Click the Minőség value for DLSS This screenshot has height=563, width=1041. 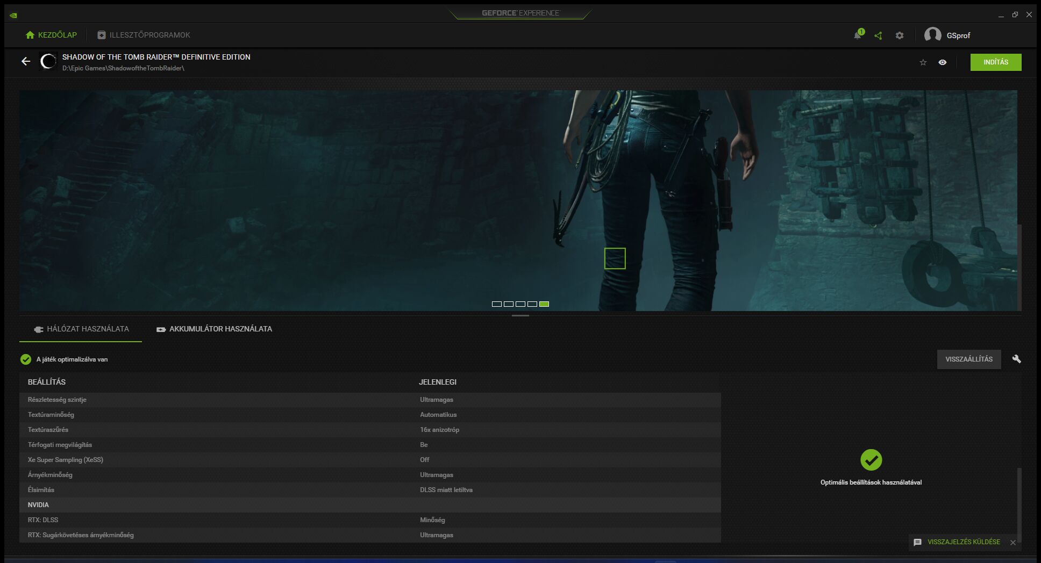[432, 520]
